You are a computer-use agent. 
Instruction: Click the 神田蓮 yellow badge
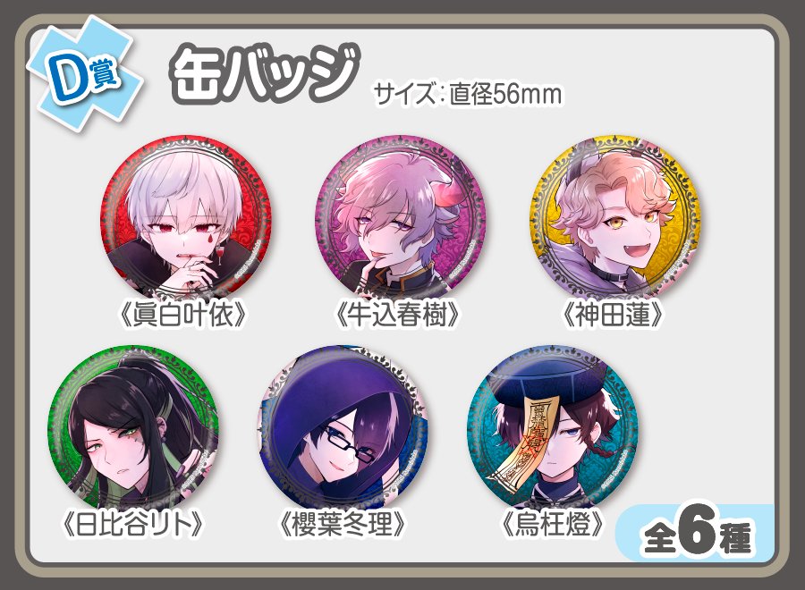tap(615, 220)
